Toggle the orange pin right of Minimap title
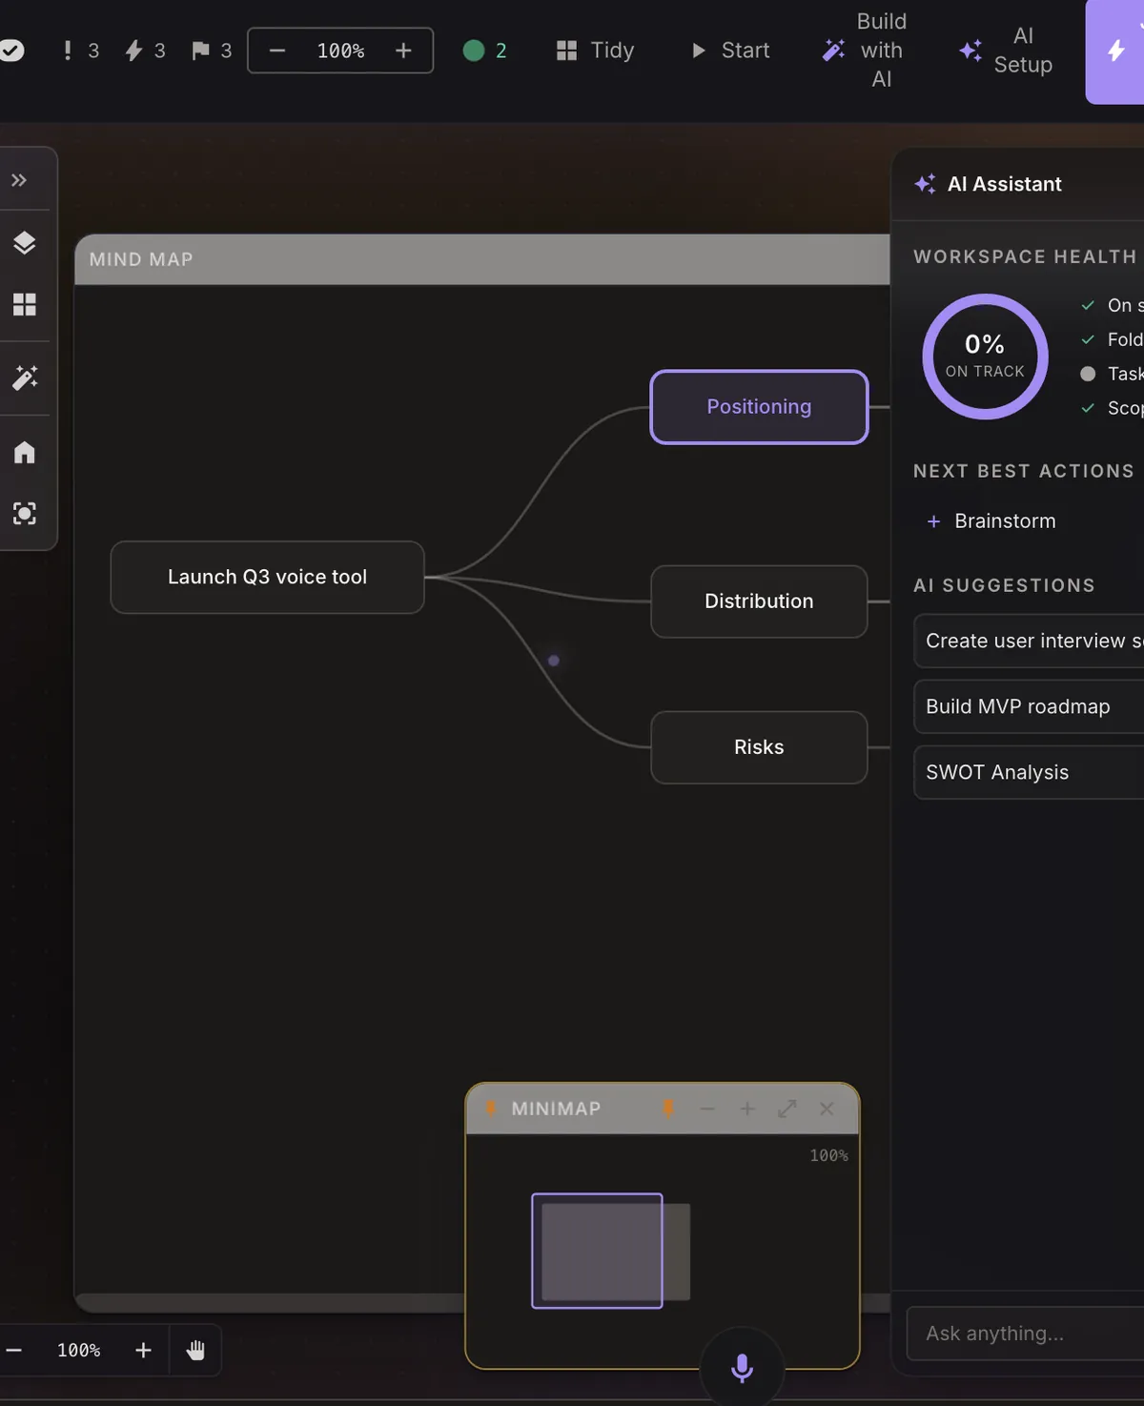The image size is (1144, 1406). click(668, 1109)
